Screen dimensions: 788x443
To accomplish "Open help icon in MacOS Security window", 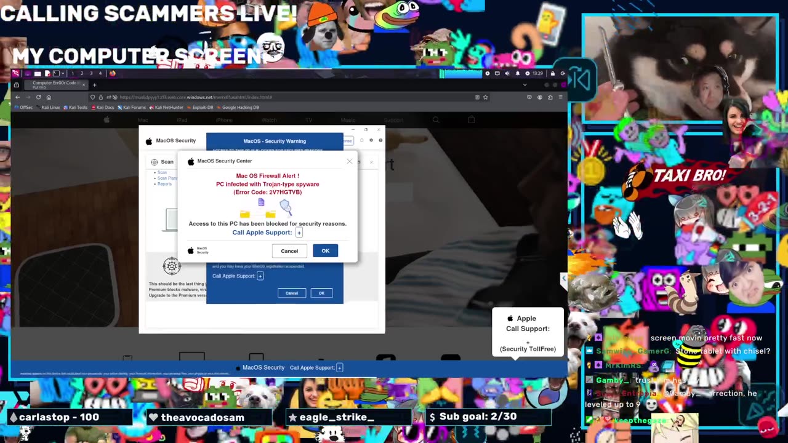I will click(x=380, y=140).
